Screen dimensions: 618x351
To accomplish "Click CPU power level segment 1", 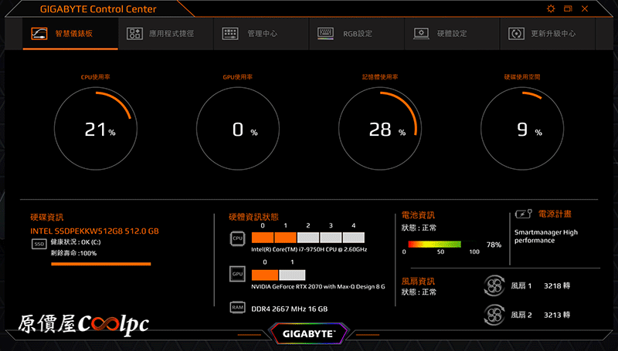I will coord(285,238).
